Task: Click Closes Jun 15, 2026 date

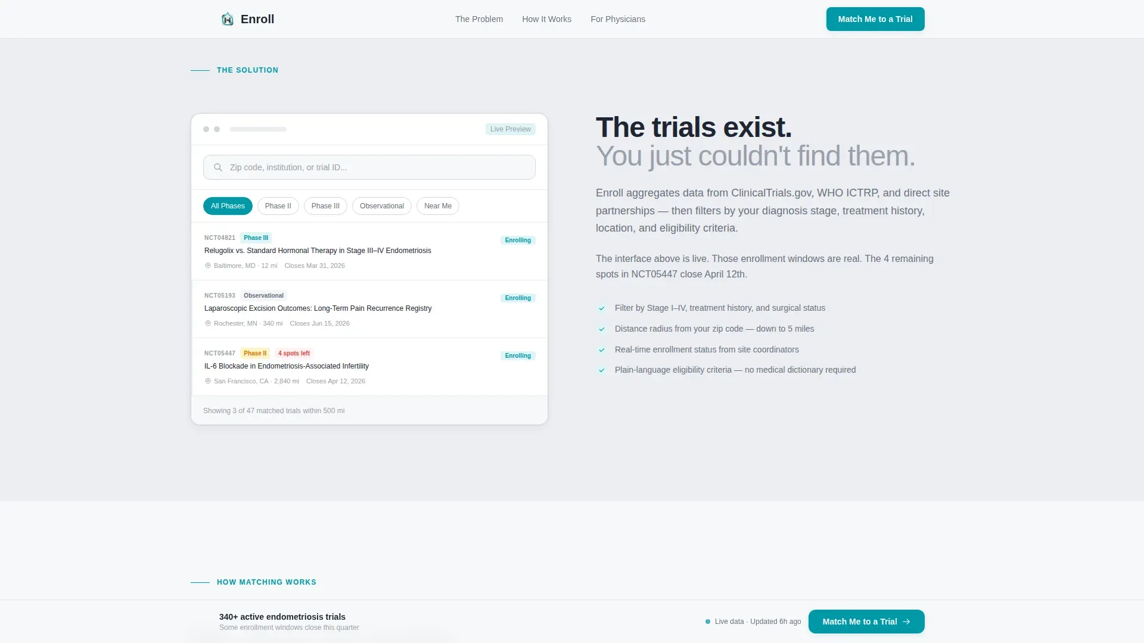Action: click(320, 323)
